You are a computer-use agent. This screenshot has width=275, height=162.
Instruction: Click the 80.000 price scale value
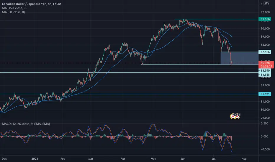click(265, 110)
